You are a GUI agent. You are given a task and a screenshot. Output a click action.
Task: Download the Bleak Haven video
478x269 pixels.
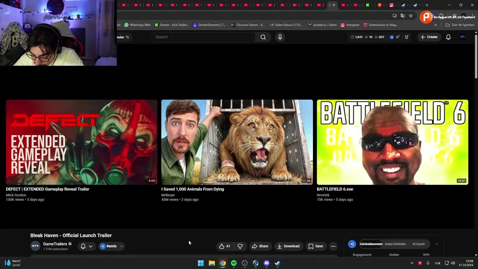288,246
